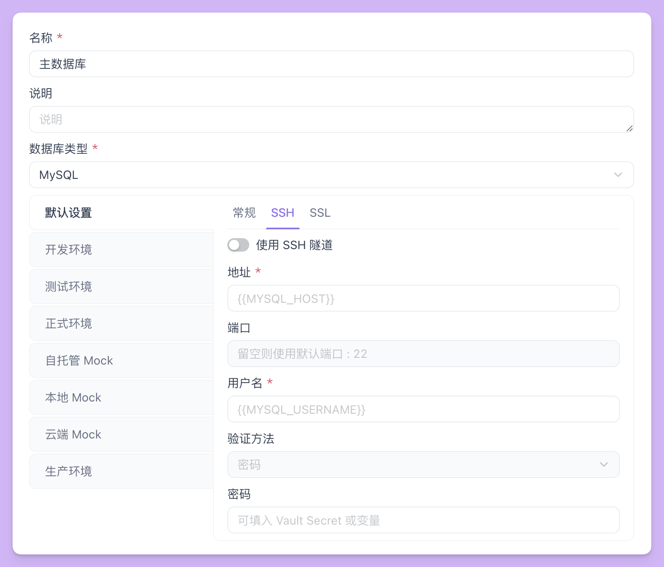This screenshot has width=664, height=567.
Task: Grab the 说明 textarea resize handle
Action: click(x=629, y=129)
